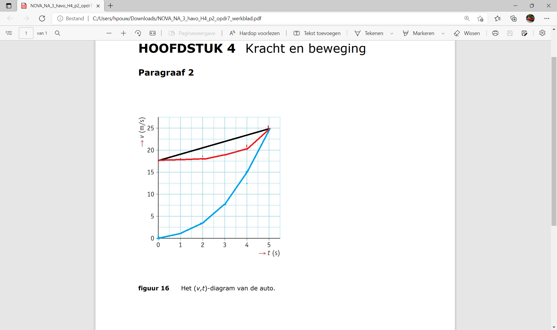This screenshot has width=557, height=330.
Task: Fit PDF page to width
Action: coord(153,33)
